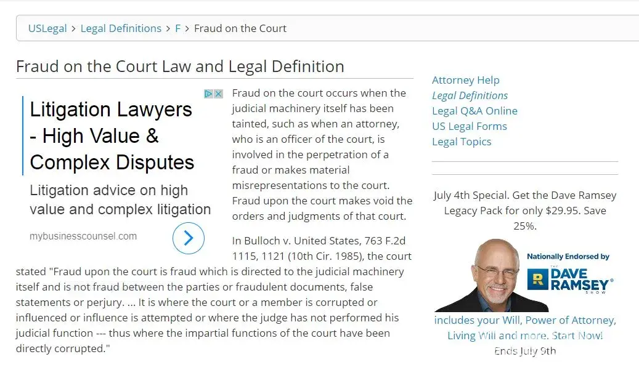Click the Litigation Lawyers ad headline
Viewport: 639px width, 370px height.
coord(112,136)
